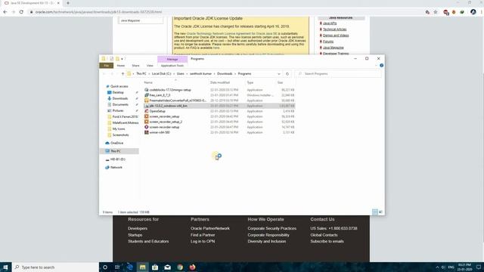The image size is (484, 272).
Task: Open the Home ribbon tab
Action: click(x=121, y=66)
